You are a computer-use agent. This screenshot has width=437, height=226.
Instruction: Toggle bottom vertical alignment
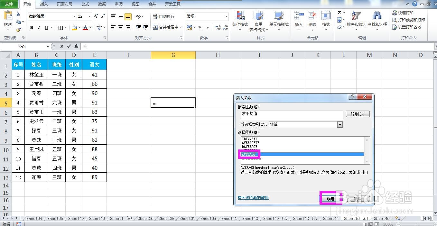click(128, 16)
